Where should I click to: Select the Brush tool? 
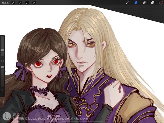tap(127, 3)
